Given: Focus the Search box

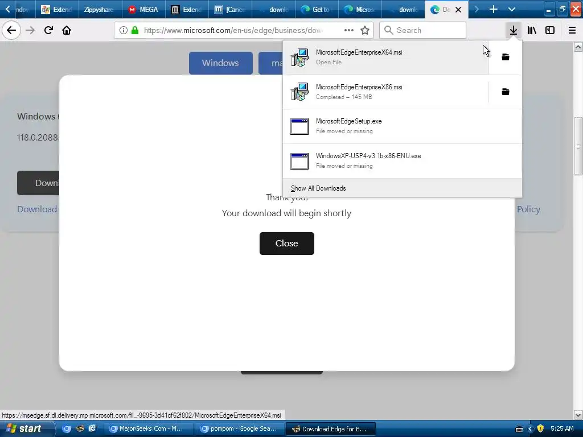Looking at the screenshot, I should [422, 30].
